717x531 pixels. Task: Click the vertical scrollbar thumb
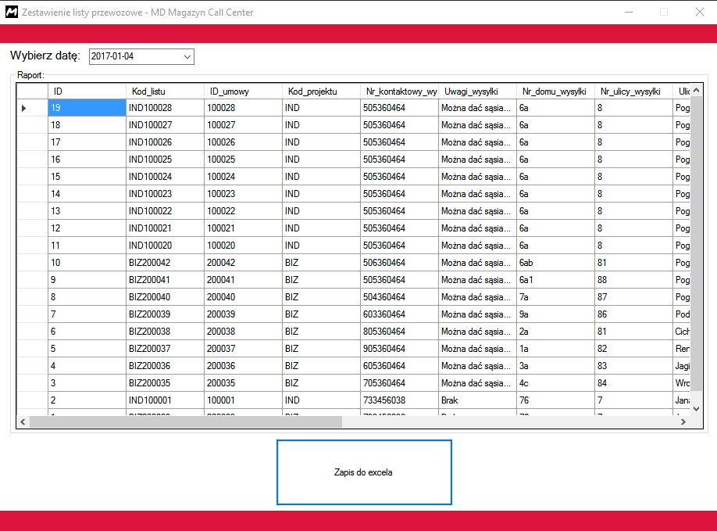tap(696, 243)
